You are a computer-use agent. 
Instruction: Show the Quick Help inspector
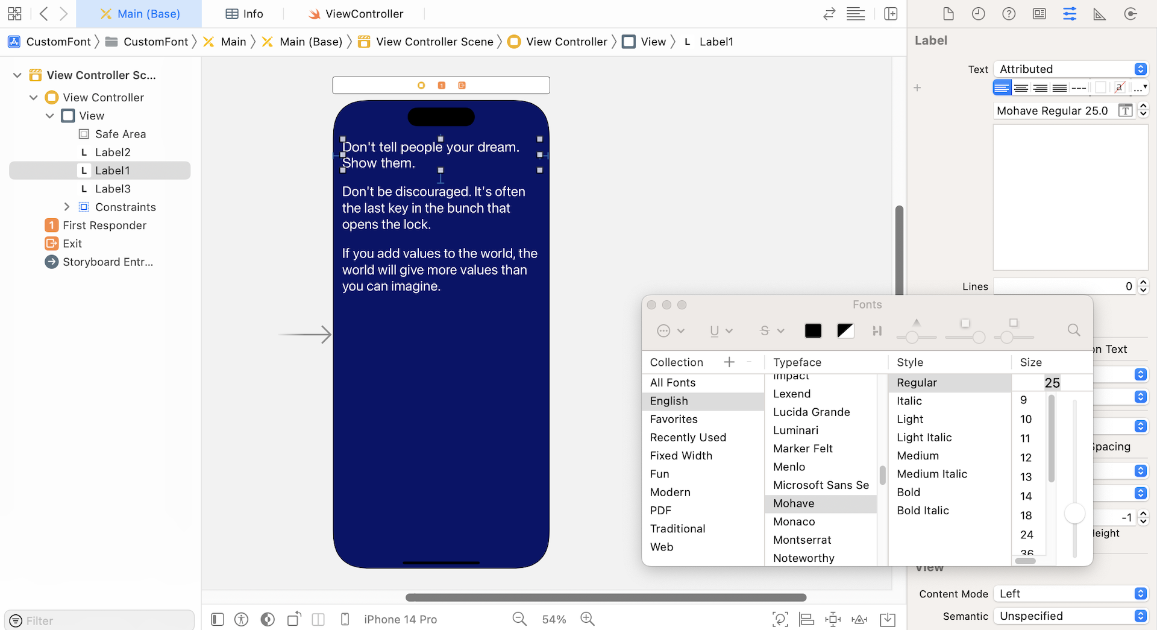(1009, 14)
